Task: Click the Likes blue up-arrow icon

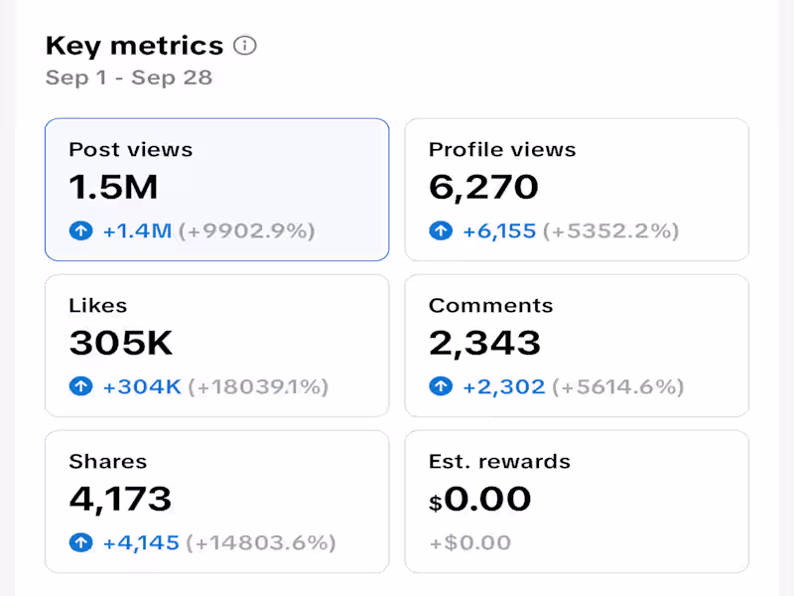Action: point(81,386)
